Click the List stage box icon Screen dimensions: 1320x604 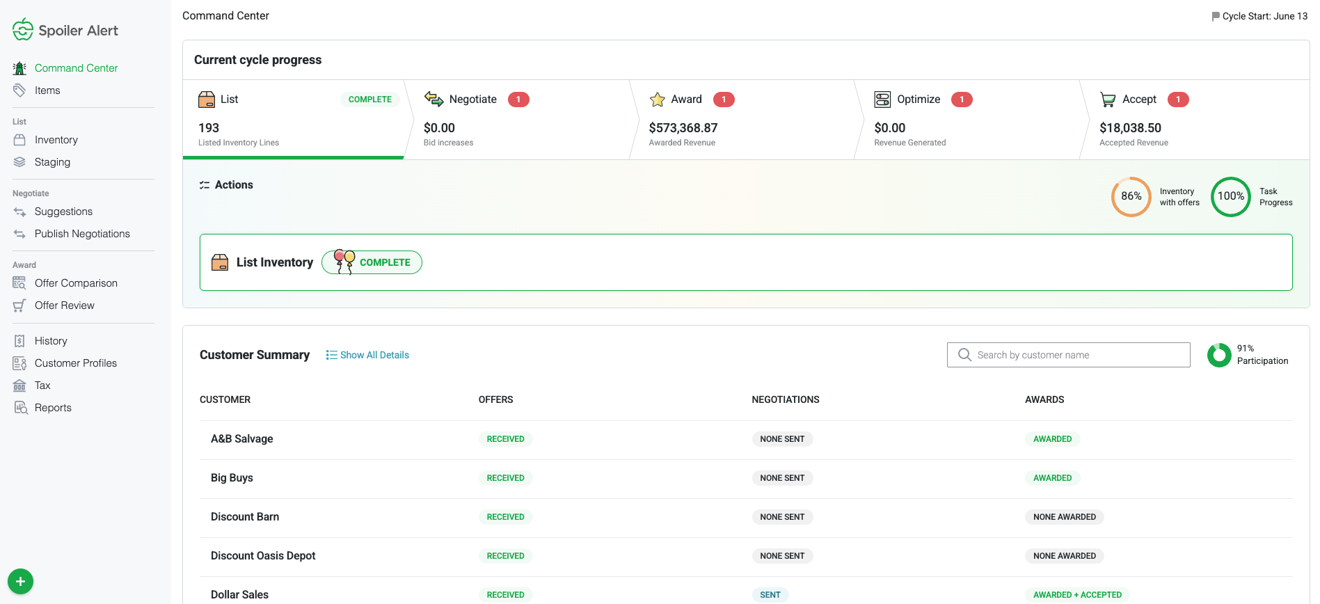207,100
